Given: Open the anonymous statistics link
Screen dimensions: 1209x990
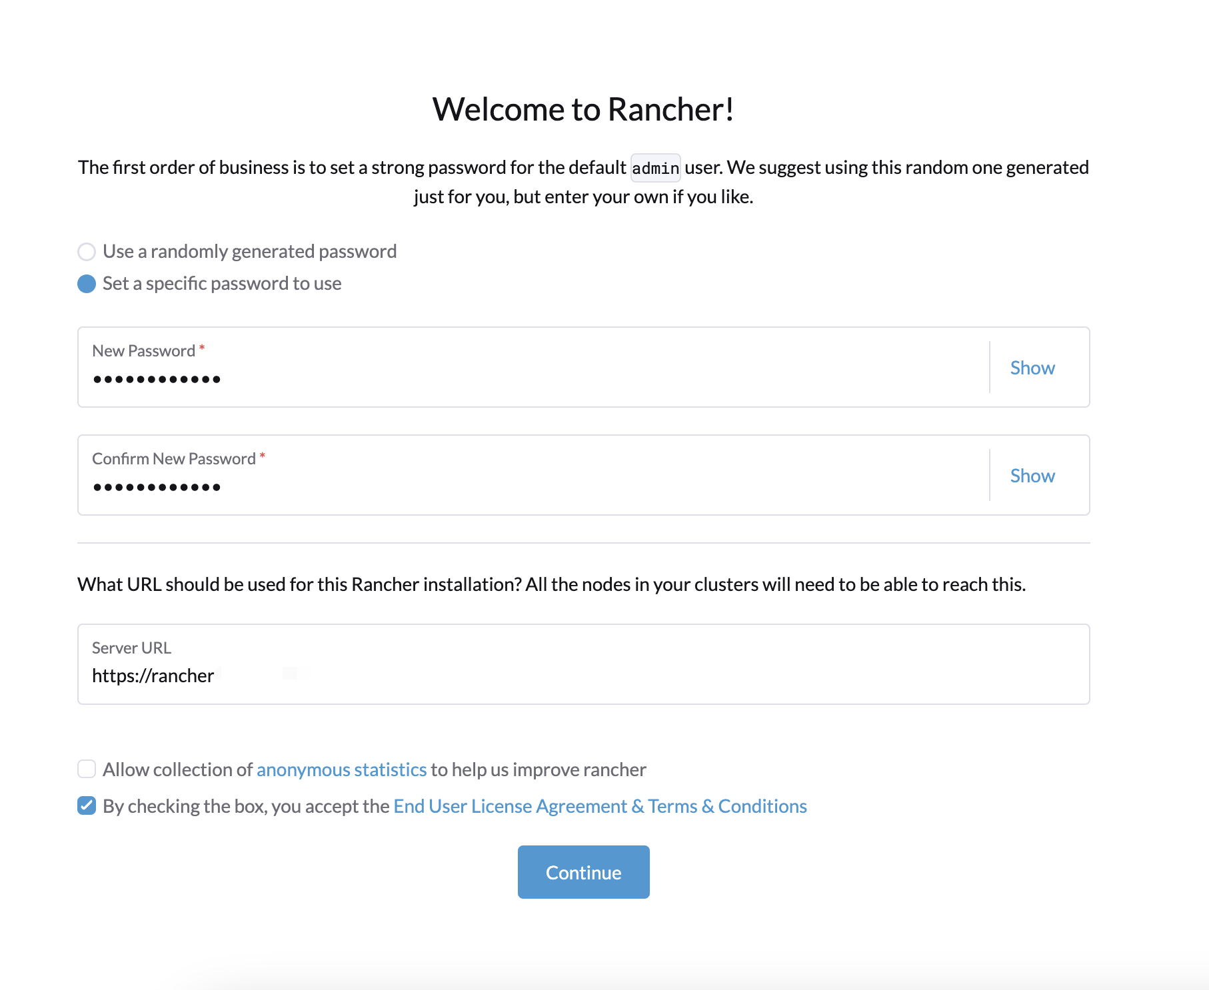Looking at the screenshot, I should pos(341,769).
